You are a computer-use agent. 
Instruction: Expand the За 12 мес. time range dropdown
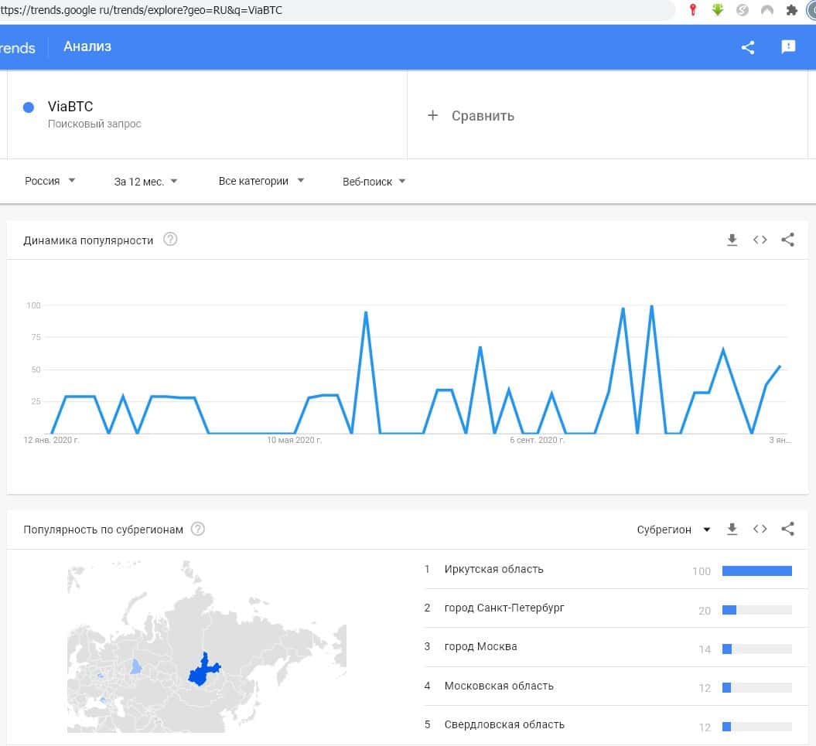(x=145, y=182)
